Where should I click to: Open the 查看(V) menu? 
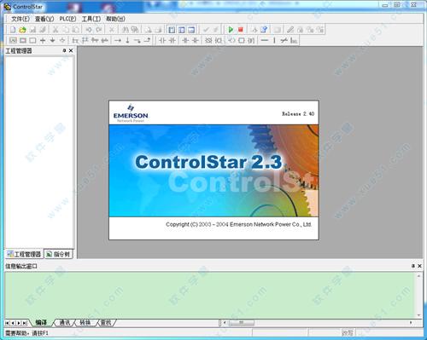click(44, 19)
